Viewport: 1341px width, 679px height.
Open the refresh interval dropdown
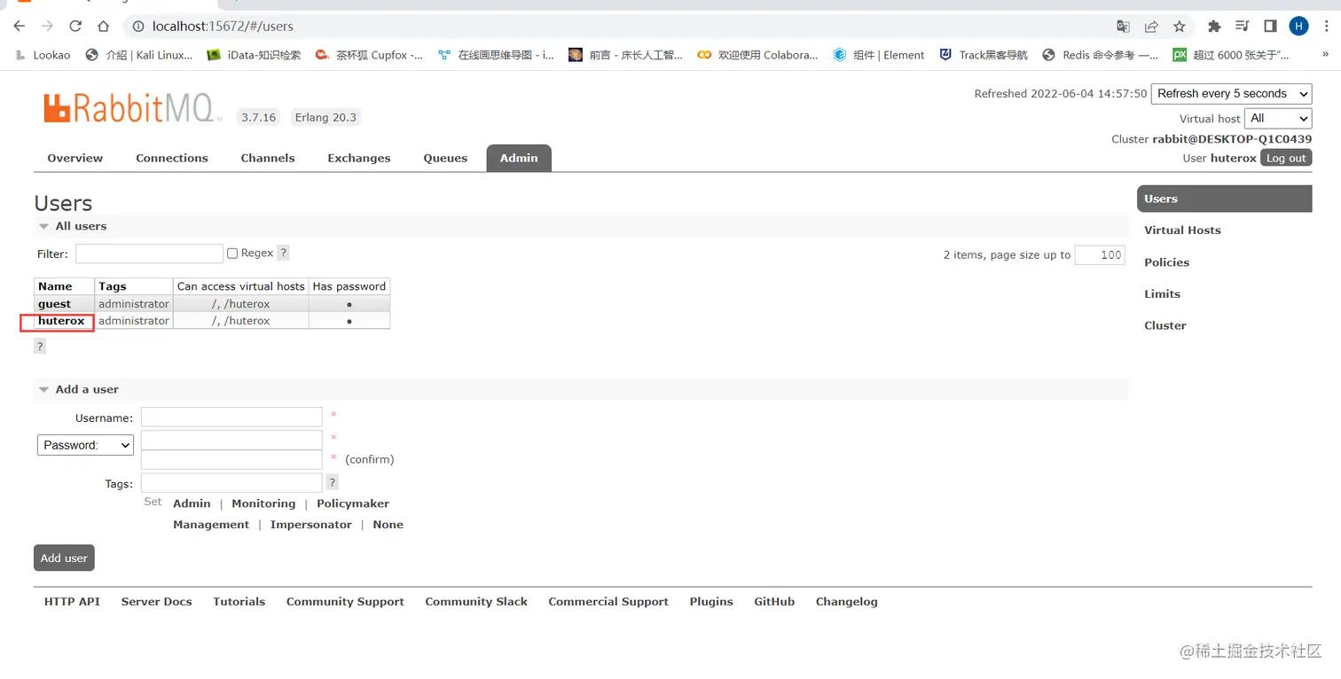(x=1231, y=93)
